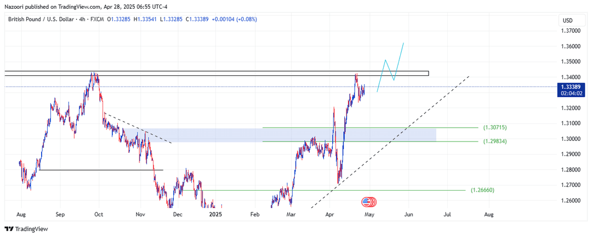Viewport: 592px width, 237px height.
Task: Click the 1.27000 price axis label
Action: (570, 185)
